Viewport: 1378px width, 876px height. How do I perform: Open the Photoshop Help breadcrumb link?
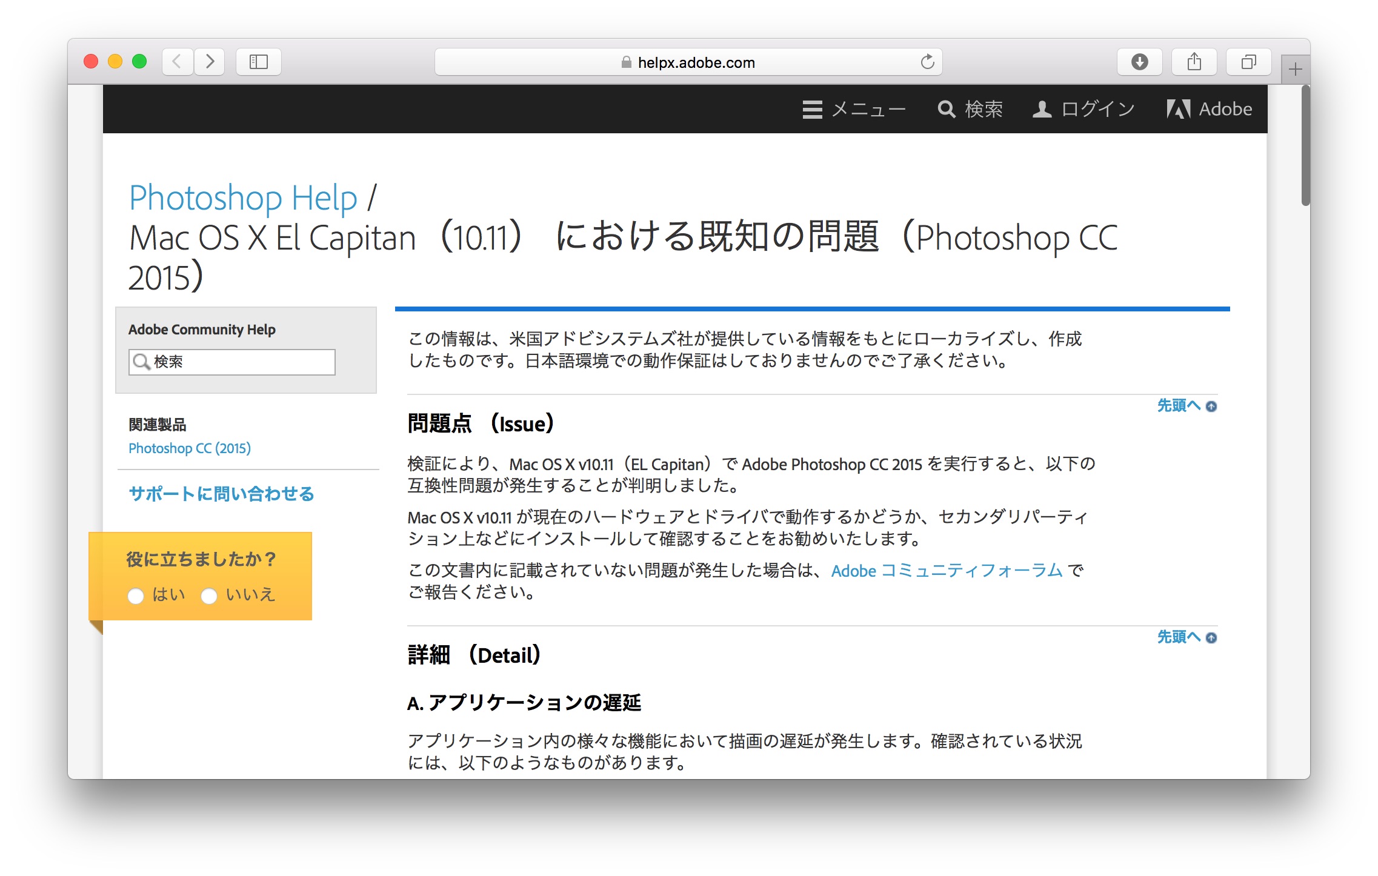tap(243, 198)
